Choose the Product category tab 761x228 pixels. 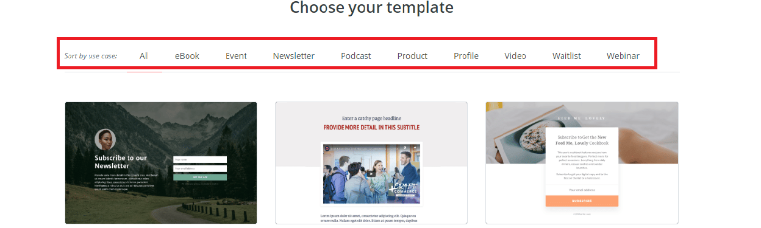click(412, 56)
